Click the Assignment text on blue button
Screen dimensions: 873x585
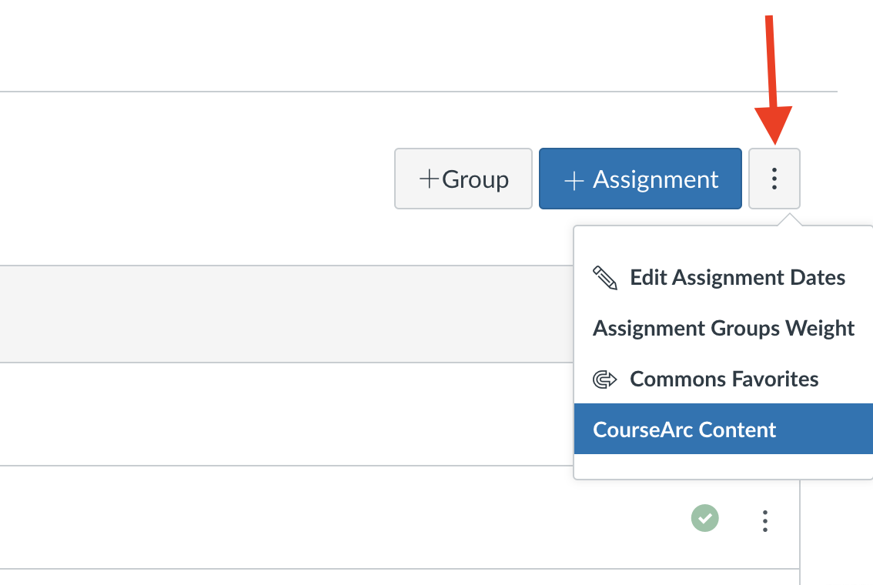655,179
